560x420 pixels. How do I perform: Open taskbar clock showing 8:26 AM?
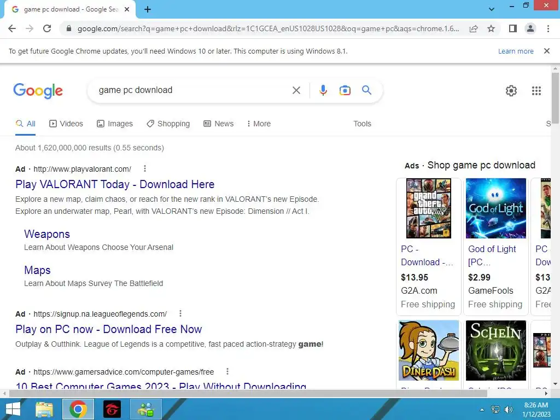click(x=536, y=410)
